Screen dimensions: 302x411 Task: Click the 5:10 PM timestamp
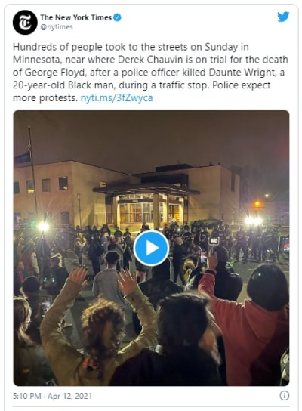coord(27,396)
